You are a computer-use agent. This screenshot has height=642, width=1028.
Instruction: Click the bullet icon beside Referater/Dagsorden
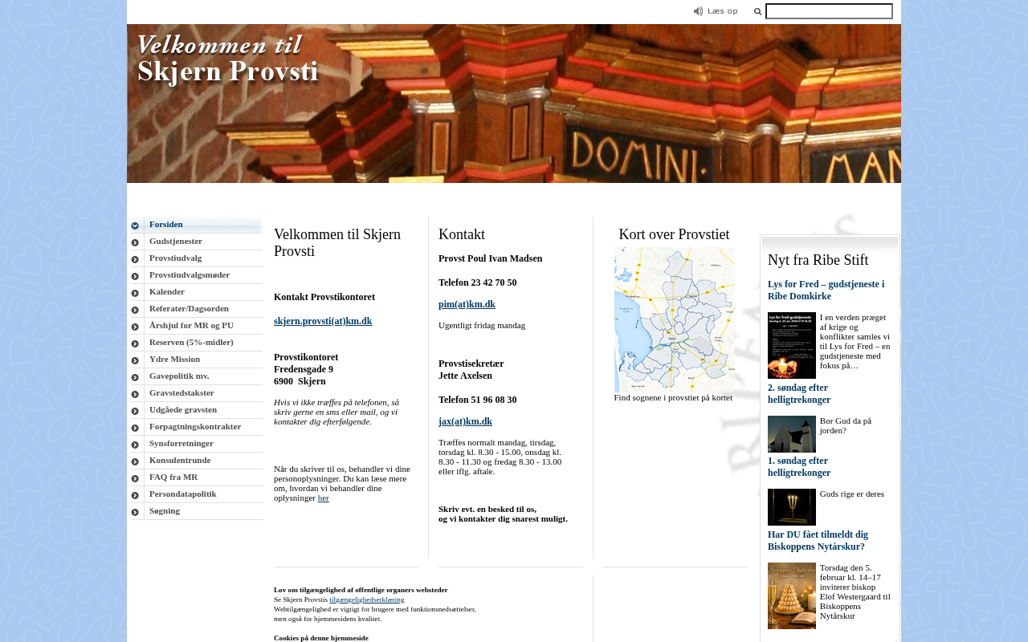point(135,310)
